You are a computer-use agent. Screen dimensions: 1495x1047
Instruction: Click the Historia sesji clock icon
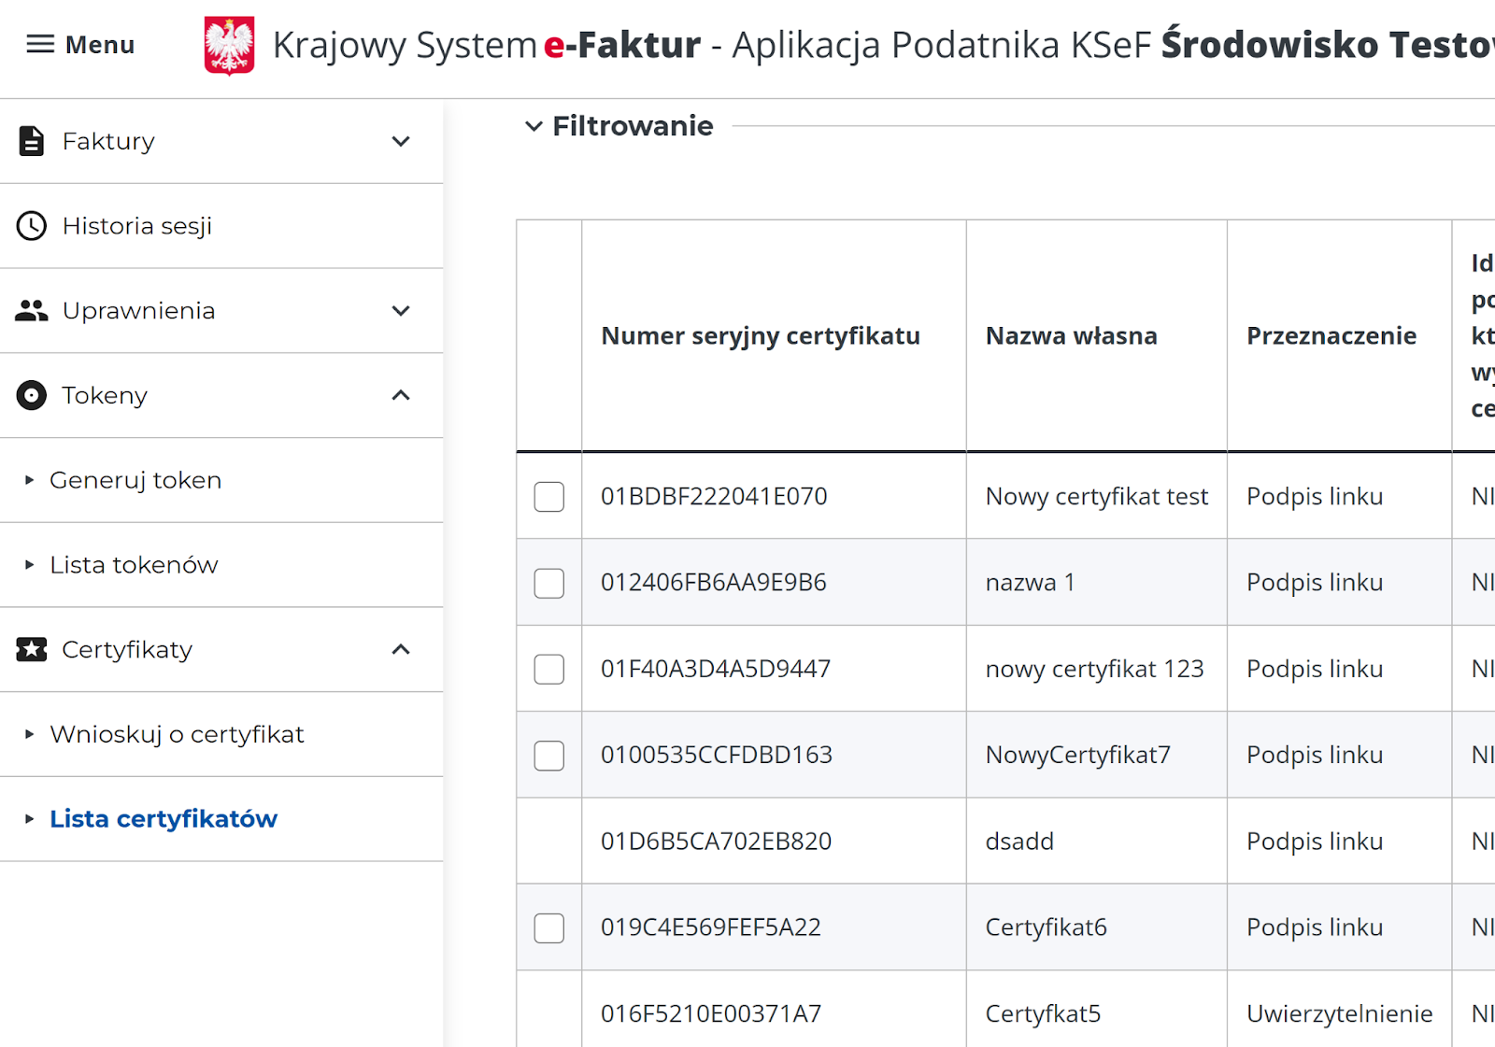(32, 226)
